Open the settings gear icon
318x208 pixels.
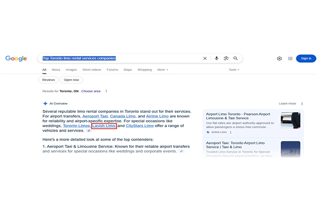click(x=279, y=58)
